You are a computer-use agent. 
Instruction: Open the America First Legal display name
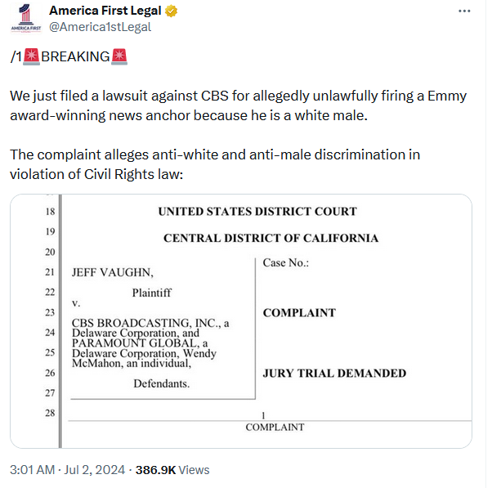click(105, 11)
